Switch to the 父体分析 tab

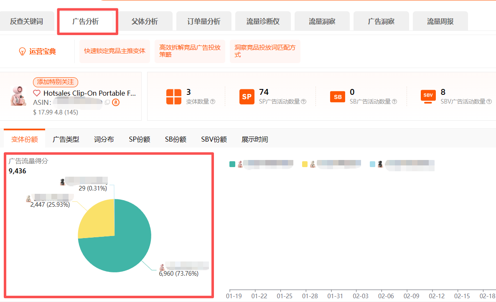(145, 22)
